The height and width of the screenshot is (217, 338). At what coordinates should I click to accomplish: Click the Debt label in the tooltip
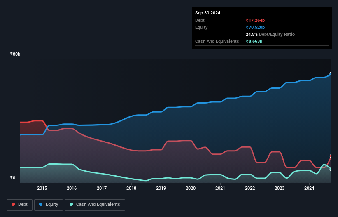pyautogui.click(x=200, y=20)
